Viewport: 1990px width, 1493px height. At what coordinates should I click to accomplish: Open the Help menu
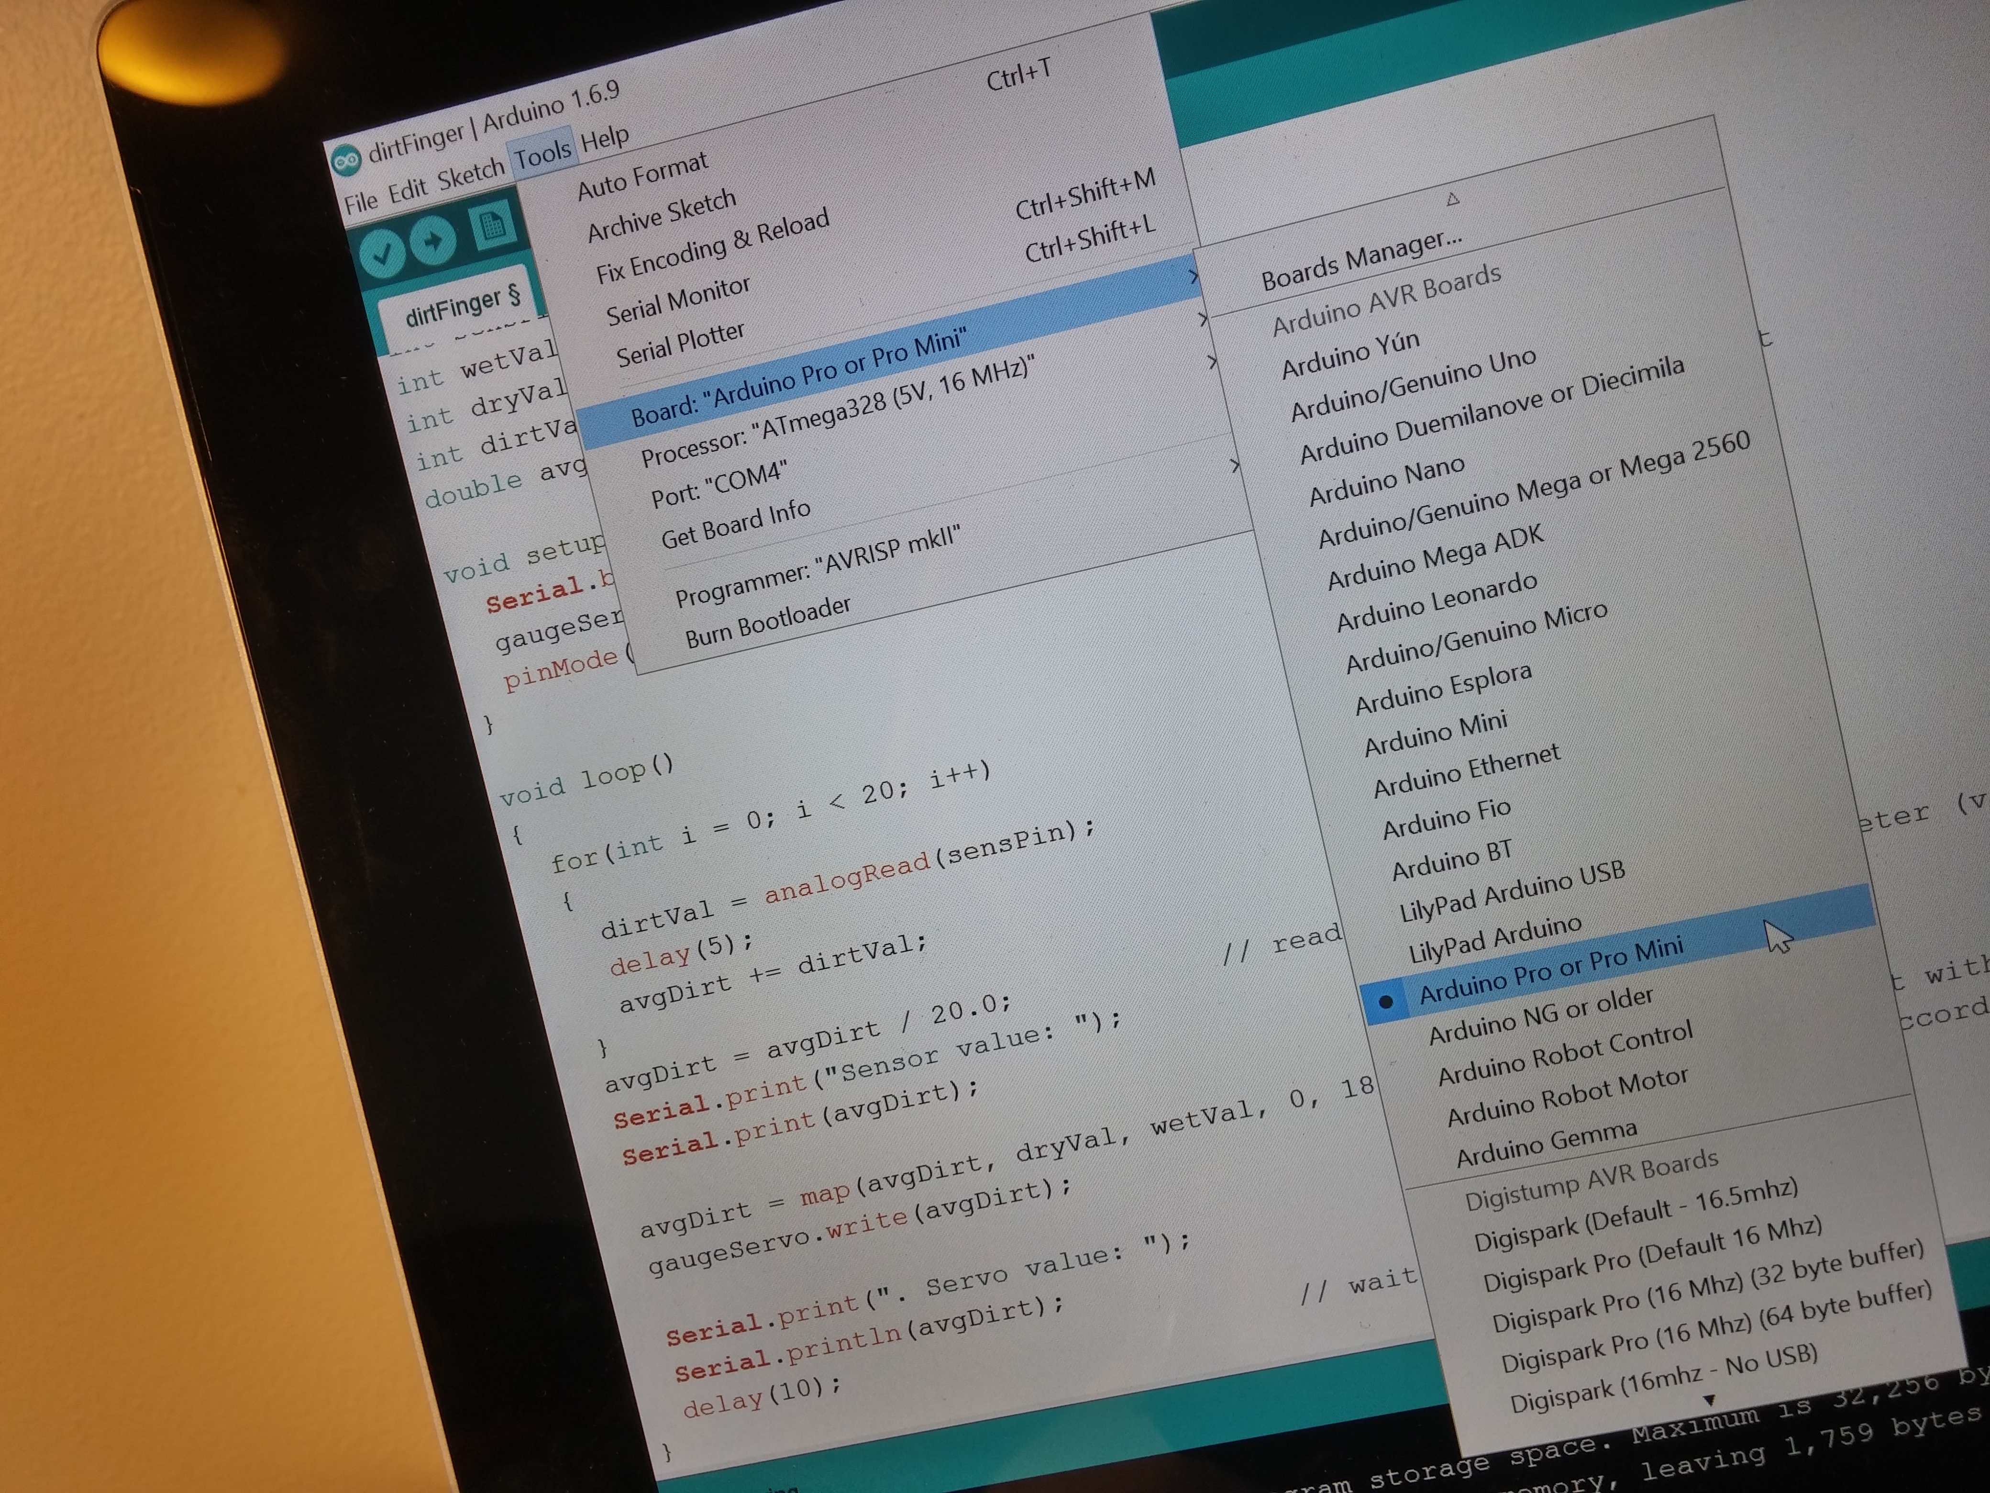(605, 140)
